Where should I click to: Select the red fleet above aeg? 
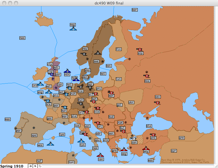[124, 149]
